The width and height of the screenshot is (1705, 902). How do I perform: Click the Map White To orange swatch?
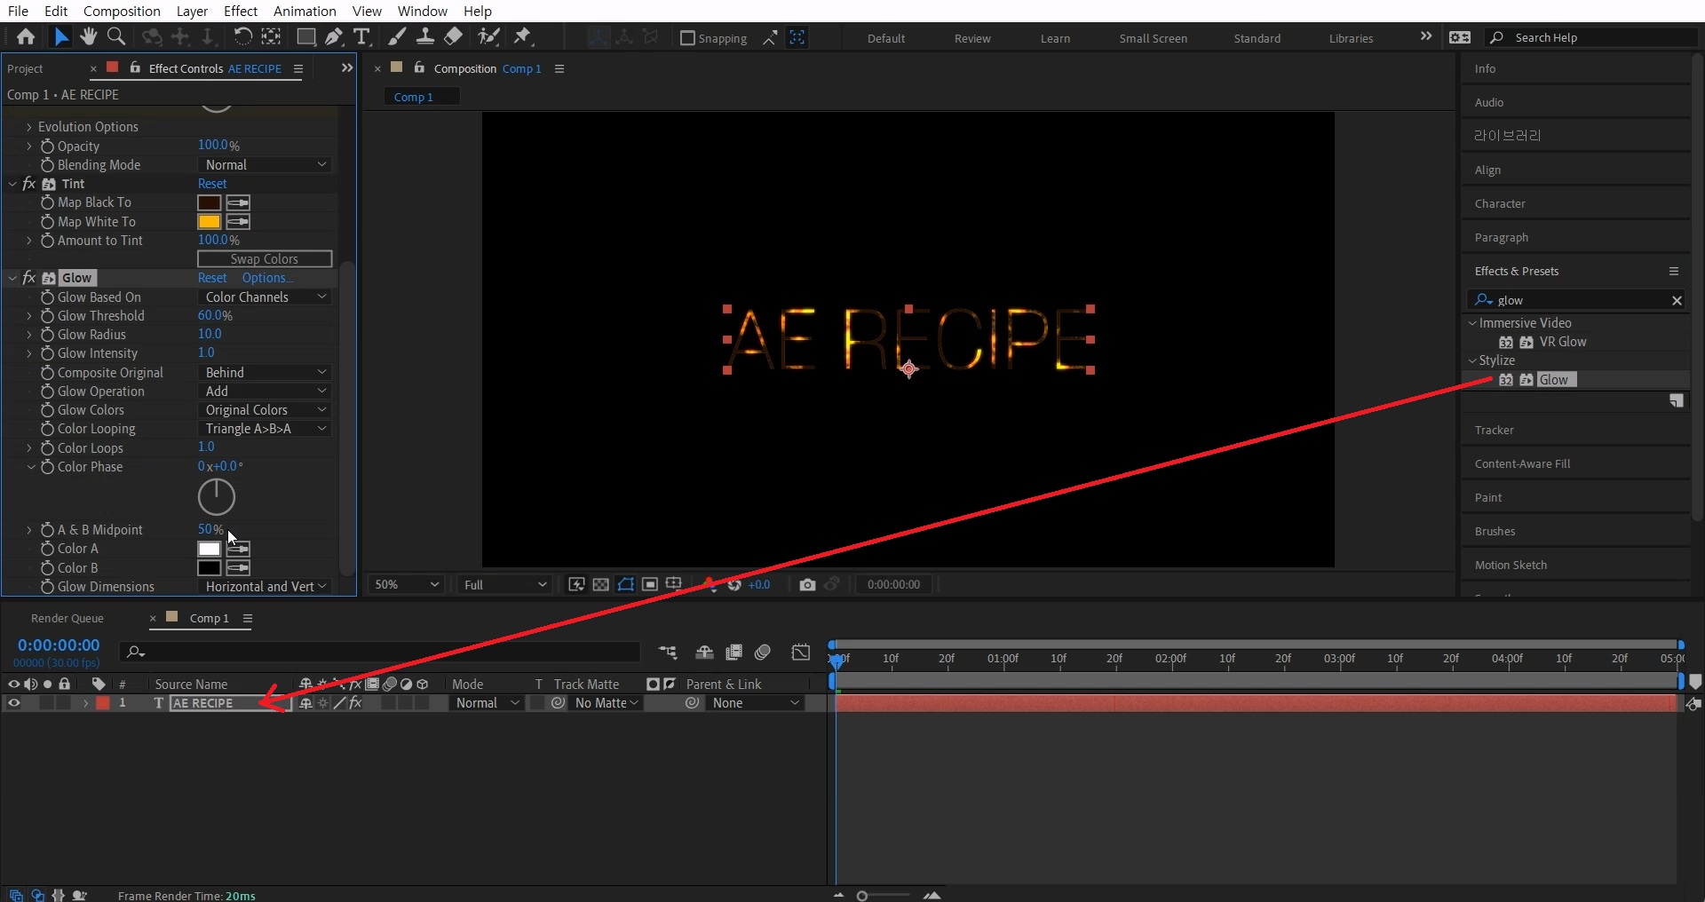pos(209,222)
